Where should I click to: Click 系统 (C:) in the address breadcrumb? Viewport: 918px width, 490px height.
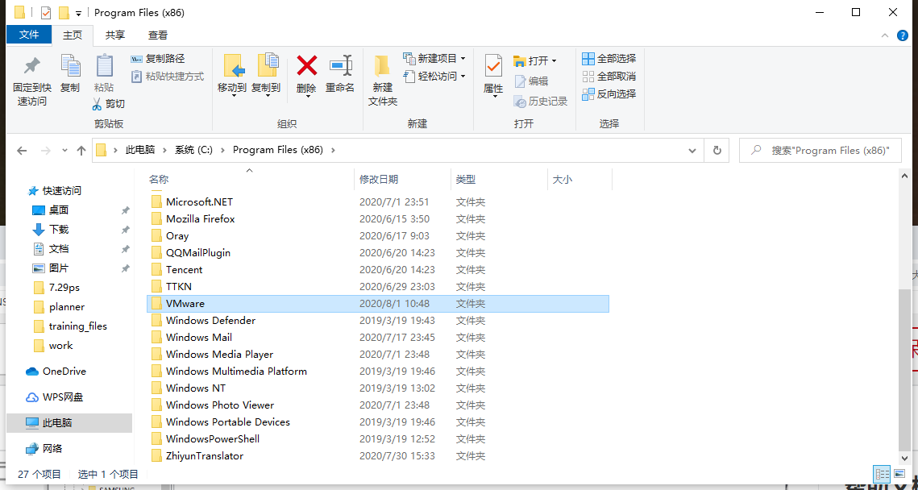tap(193, 150)
